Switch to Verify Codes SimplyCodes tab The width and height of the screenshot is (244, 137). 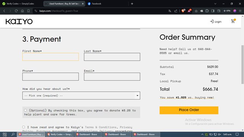(x=20, y=3)
